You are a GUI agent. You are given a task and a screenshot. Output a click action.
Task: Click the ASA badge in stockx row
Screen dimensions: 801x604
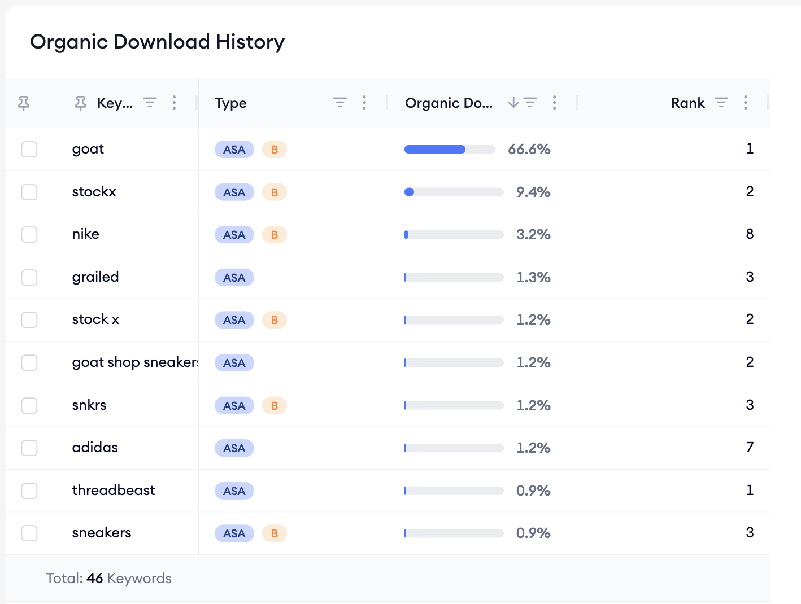pos(234,192)
